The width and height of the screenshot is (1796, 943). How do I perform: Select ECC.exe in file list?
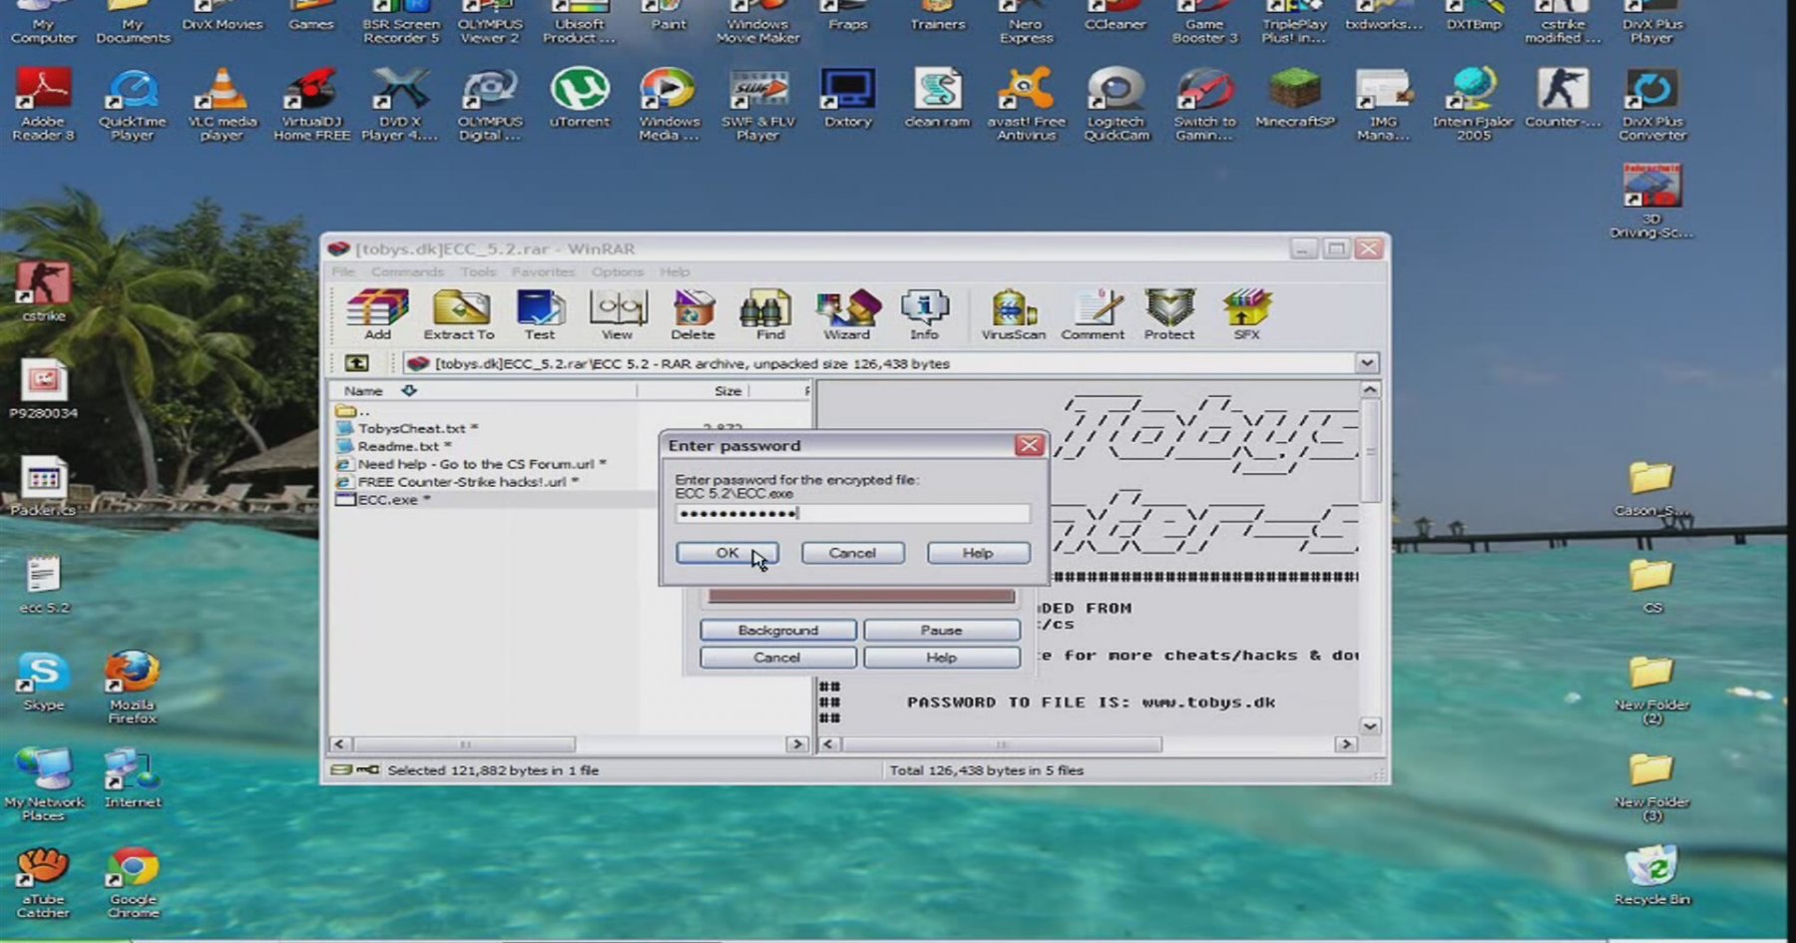coord(393,500)
